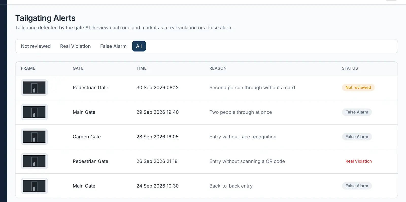Image resolution: width=406 pixels, height=202 pixels.
Task: Click the False Alarm badge on 29 Sep row
Action: tap(357, 112)
